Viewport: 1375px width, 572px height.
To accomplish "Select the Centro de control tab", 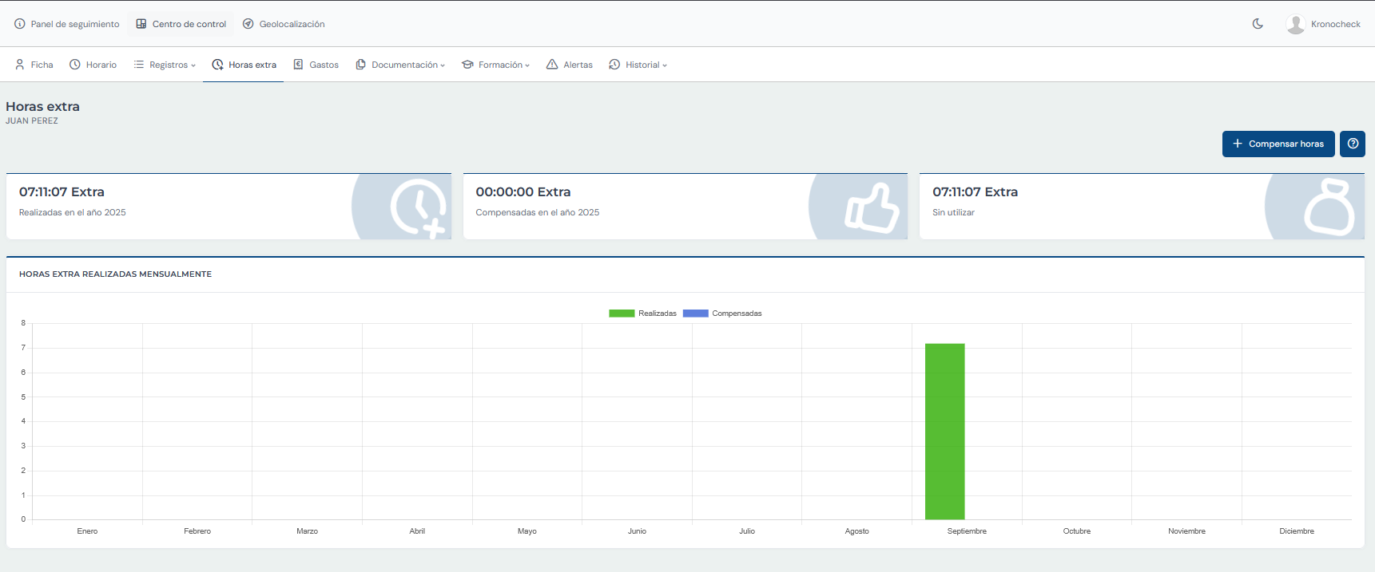I will tap(181, 24).
